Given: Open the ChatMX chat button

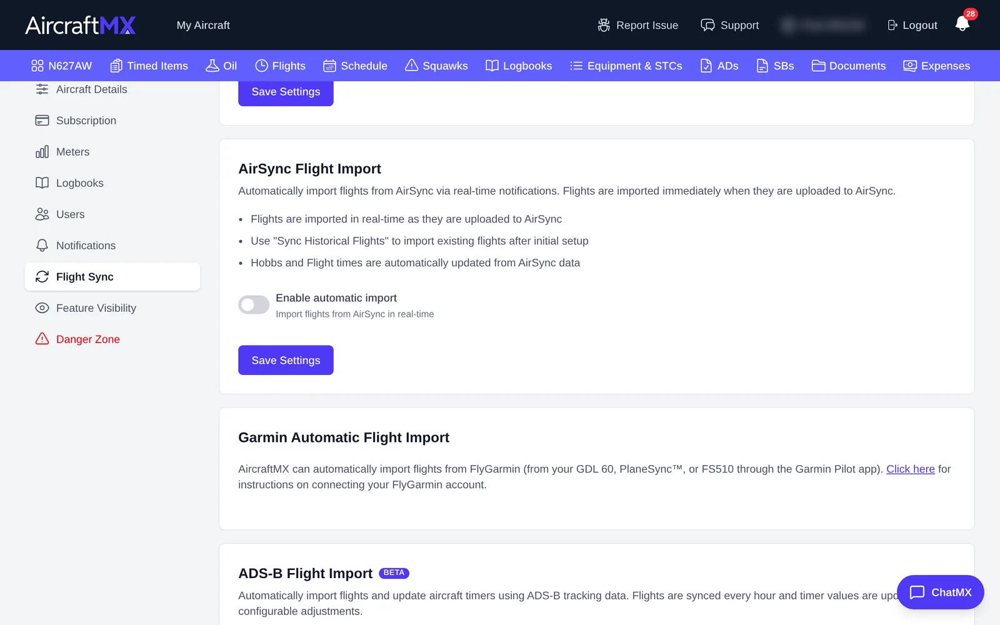Looking at the screenshot, I should [940, 592].
